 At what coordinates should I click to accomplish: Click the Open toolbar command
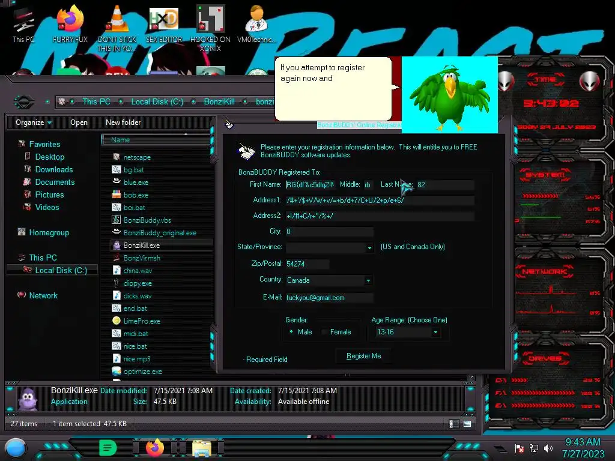tap(79, 122)
